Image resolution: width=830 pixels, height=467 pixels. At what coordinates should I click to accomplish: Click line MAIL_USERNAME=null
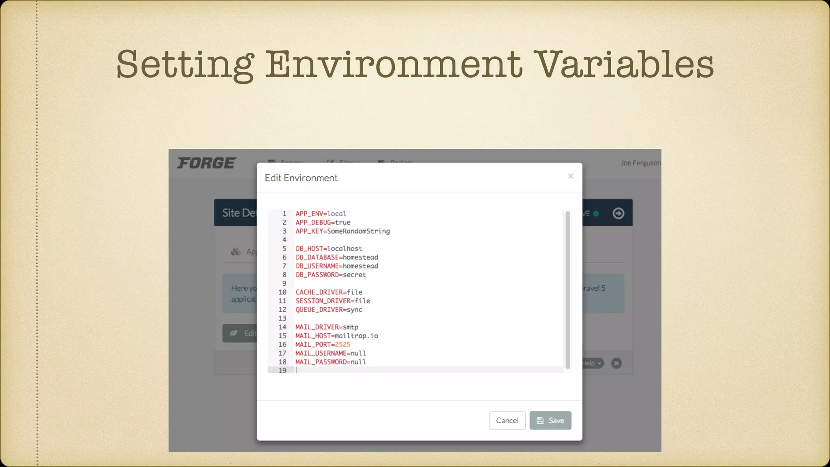(331, 353)
